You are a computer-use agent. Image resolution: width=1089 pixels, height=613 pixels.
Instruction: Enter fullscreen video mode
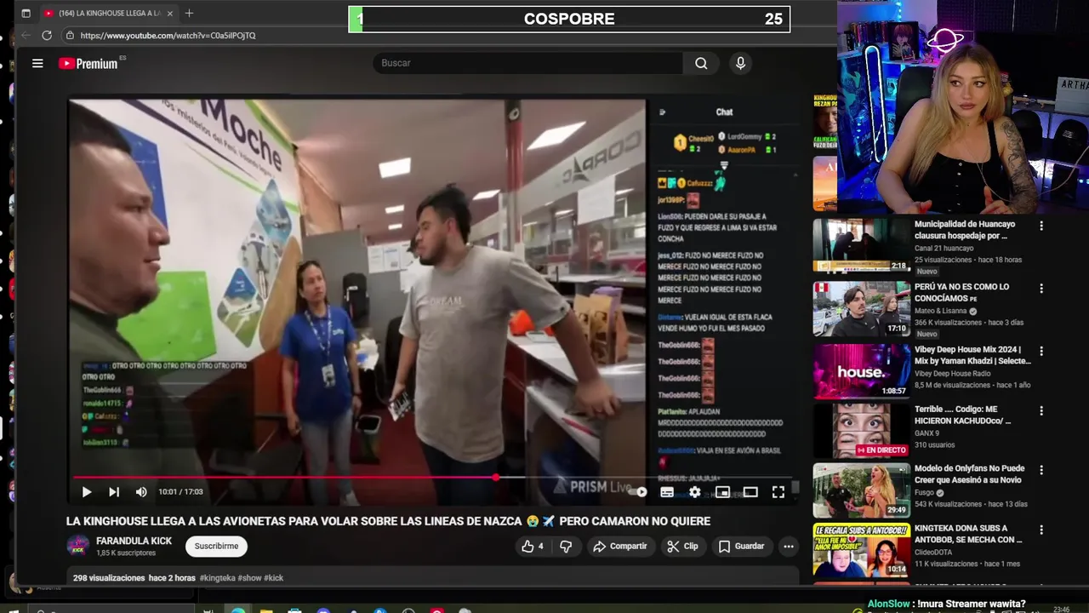778,491
